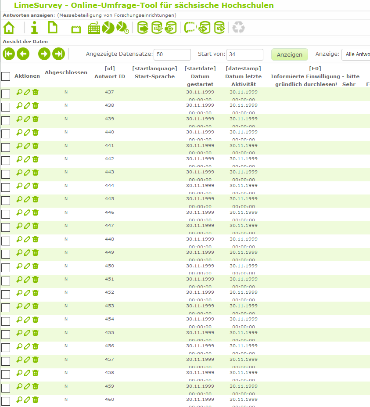Go to first page of records
370x407 pixels.
click(9, 54)
